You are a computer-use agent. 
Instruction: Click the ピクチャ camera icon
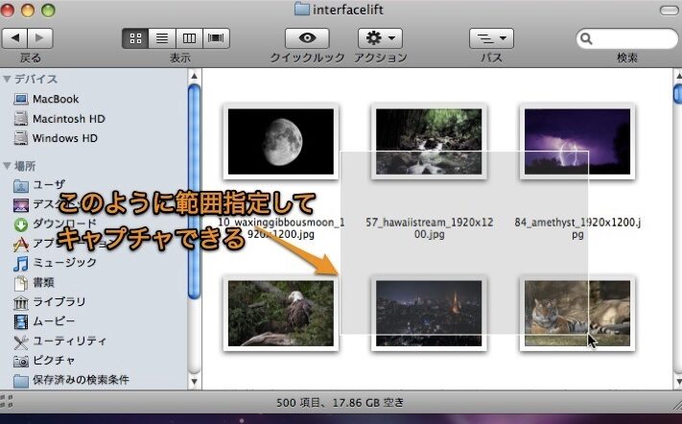click(20, 361)
